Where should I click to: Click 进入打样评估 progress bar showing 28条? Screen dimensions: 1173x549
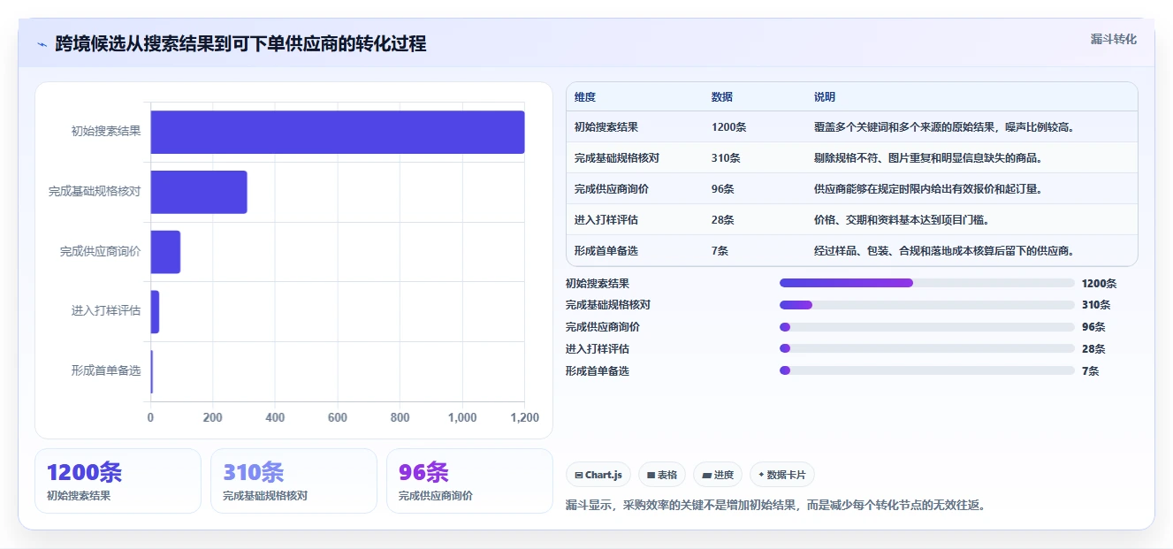[x=927, y=349]
